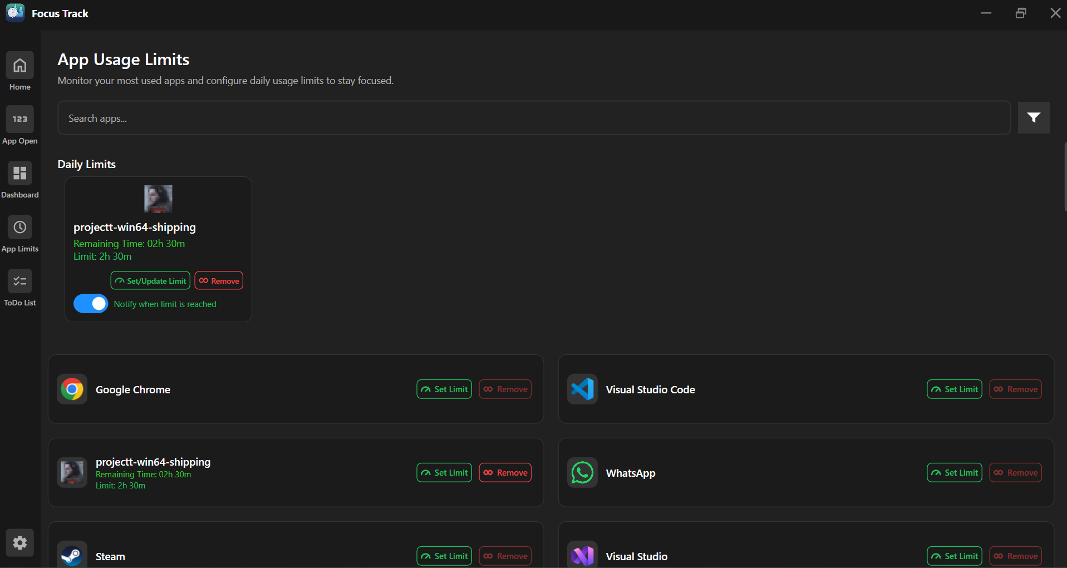Open the ToDo List sidebar icon
The image size is (1067, 568).
coord(19,281)
